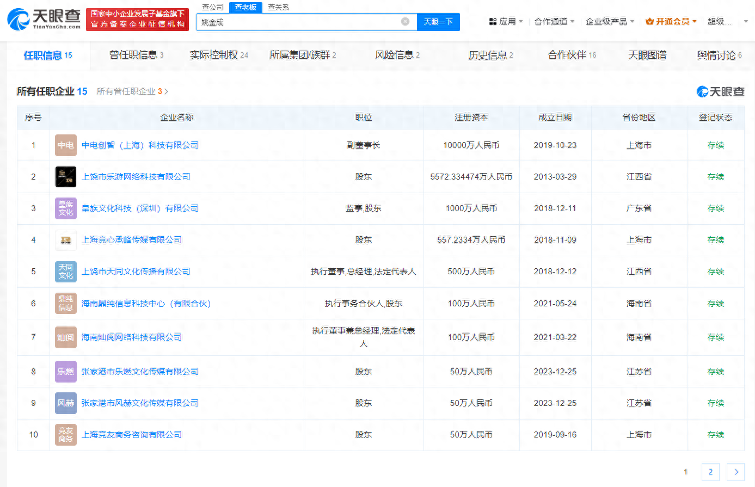Clear the search box with the × icon

(404, 21)
